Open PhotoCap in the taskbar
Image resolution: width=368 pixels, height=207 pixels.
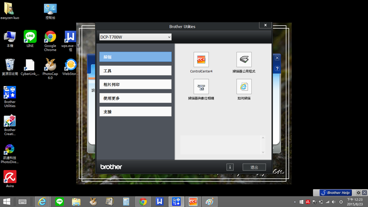tap(93, 201)
